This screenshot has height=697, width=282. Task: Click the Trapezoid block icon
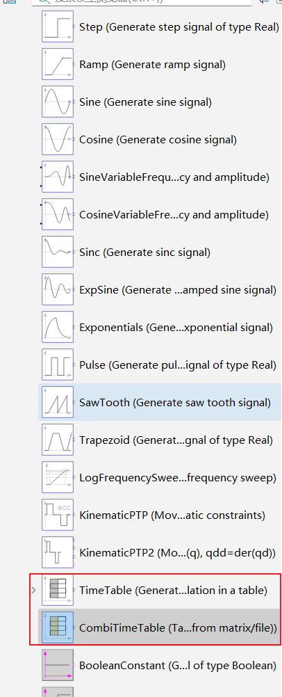point(58,440)
